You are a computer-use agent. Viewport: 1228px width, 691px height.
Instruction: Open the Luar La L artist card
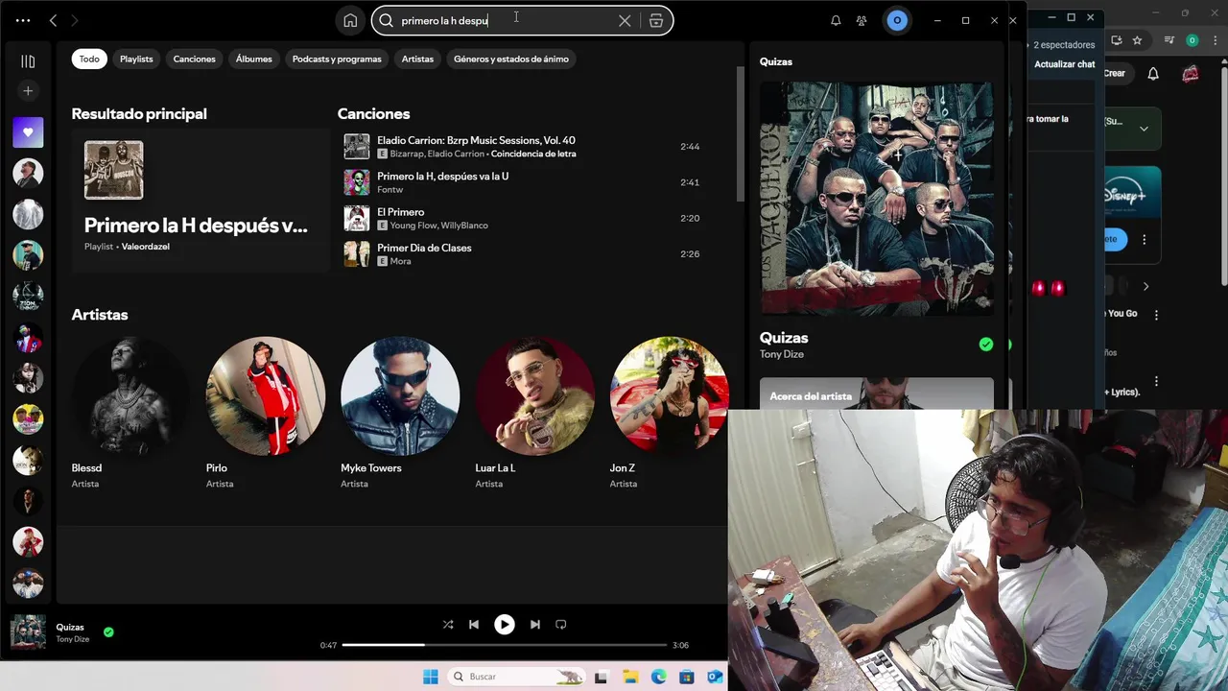[x=534, y=413]
